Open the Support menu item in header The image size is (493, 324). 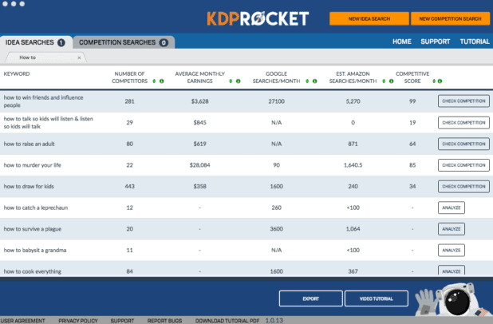tap(435, 41)
